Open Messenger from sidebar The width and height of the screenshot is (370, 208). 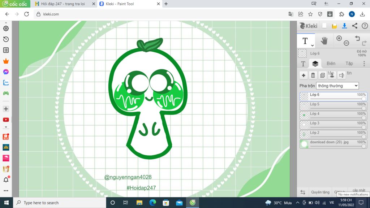coord(6,72)
